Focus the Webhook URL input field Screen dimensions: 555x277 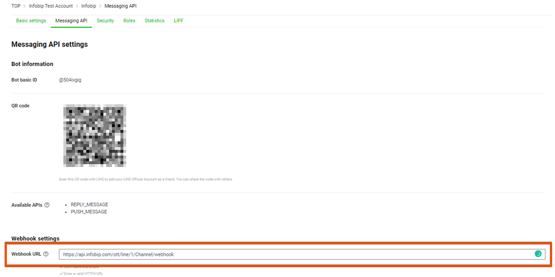[x=302, y=254]
